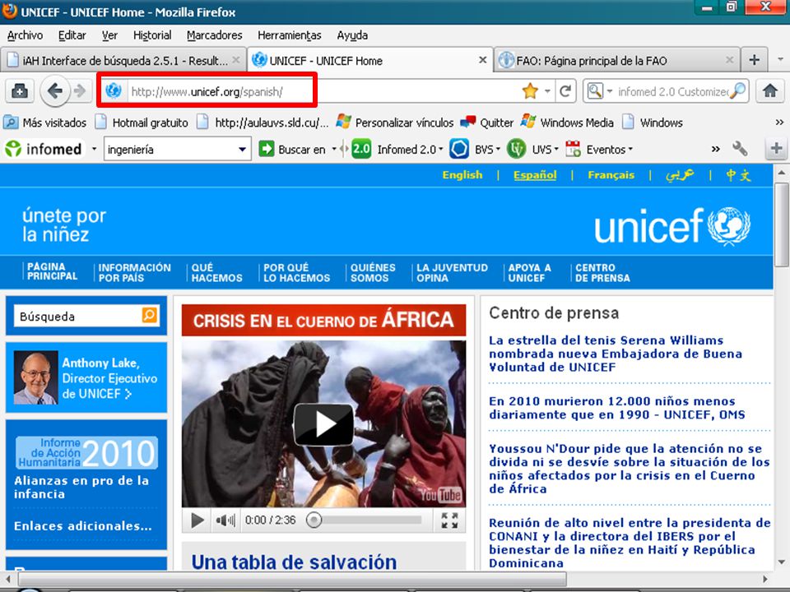Click the video progress slider knob
Image resolution: width=790 pixels, height=592 pixels.
pyautogui.click(x=314, y=520)
